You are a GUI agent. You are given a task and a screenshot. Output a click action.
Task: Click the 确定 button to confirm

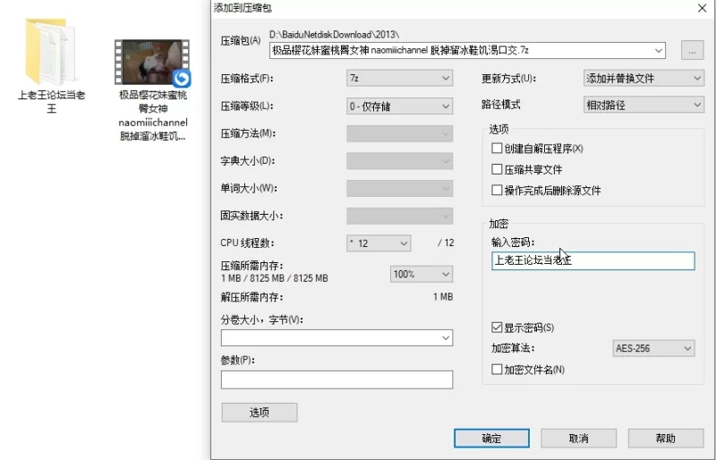point(491,439)
